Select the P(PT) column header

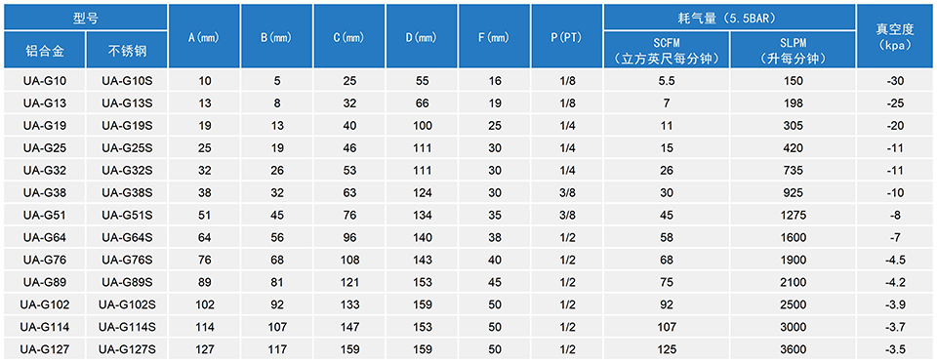point(566,36)
